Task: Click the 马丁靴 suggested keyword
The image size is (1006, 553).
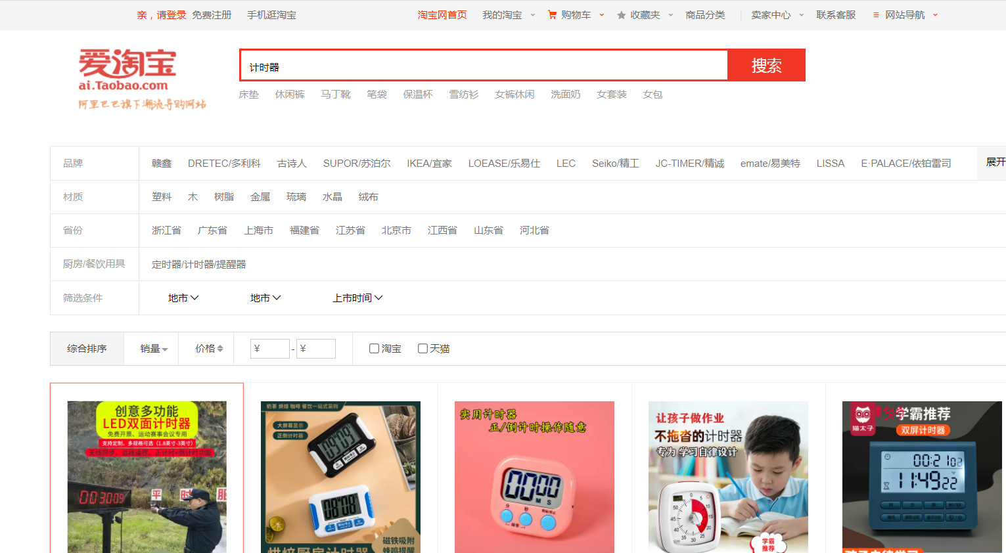Action: coord(336,95)
